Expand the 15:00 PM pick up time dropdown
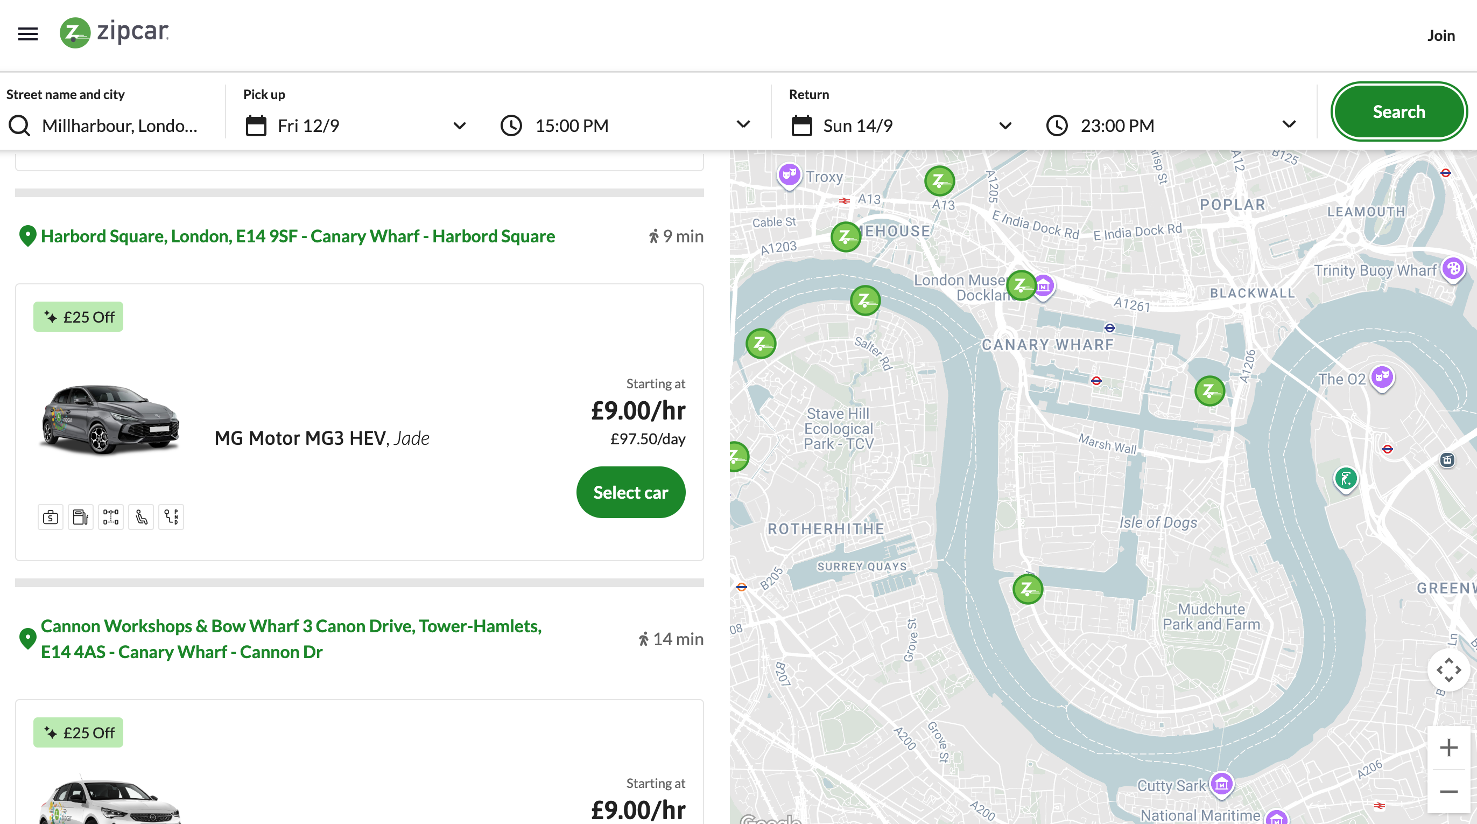1477x824 pixels. tap(743, 124)
